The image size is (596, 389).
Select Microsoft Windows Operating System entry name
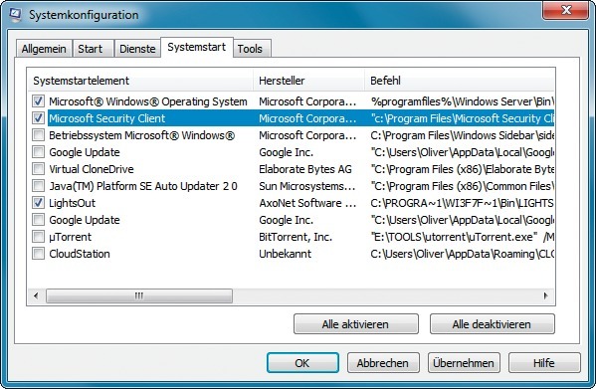148,101
